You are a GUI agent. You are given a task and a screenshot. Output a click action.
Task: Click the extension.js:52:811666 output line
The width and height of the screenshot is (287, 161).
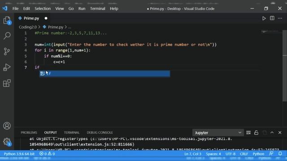[82, 144]
